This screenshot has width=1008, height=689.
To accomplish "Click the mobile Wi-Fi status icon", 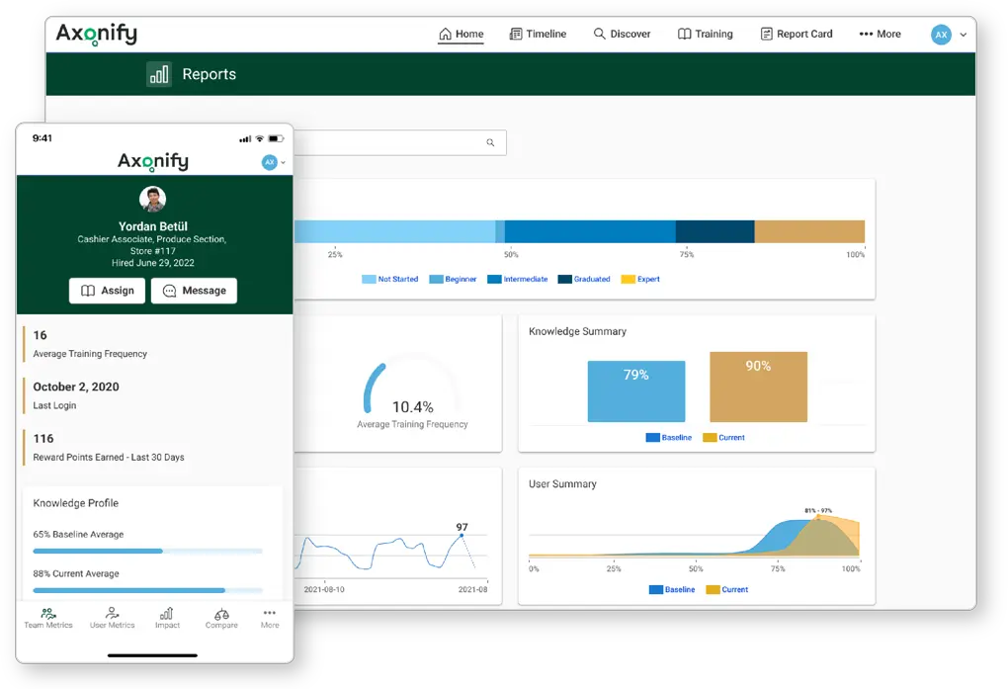I will click(260, 138).
